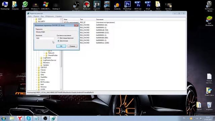
Task: Open the Фото folder on the desktop
Action: point(158,5)
